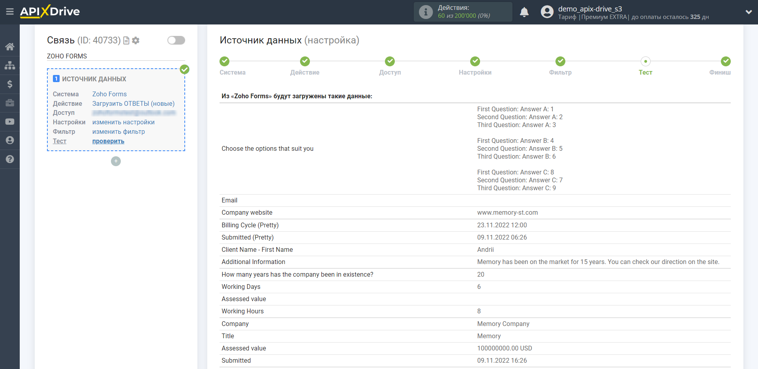758x369 pixels.
Task: Click the 09.11.2022 16:26 value
Action: [502, 360]
